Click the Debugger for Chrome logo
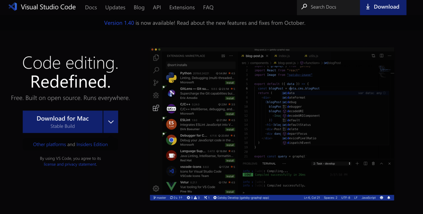Image resolution: width=423 pixels, height=214 pixels. point(172,140)
